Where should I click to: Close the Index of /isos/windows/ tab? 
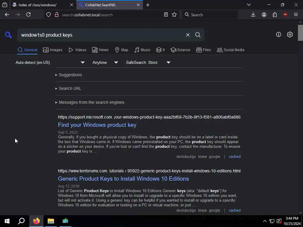coord(72,5)
